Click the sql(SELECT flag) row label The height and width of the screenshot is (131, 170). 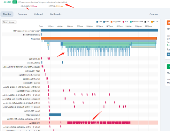pos(33,71)
